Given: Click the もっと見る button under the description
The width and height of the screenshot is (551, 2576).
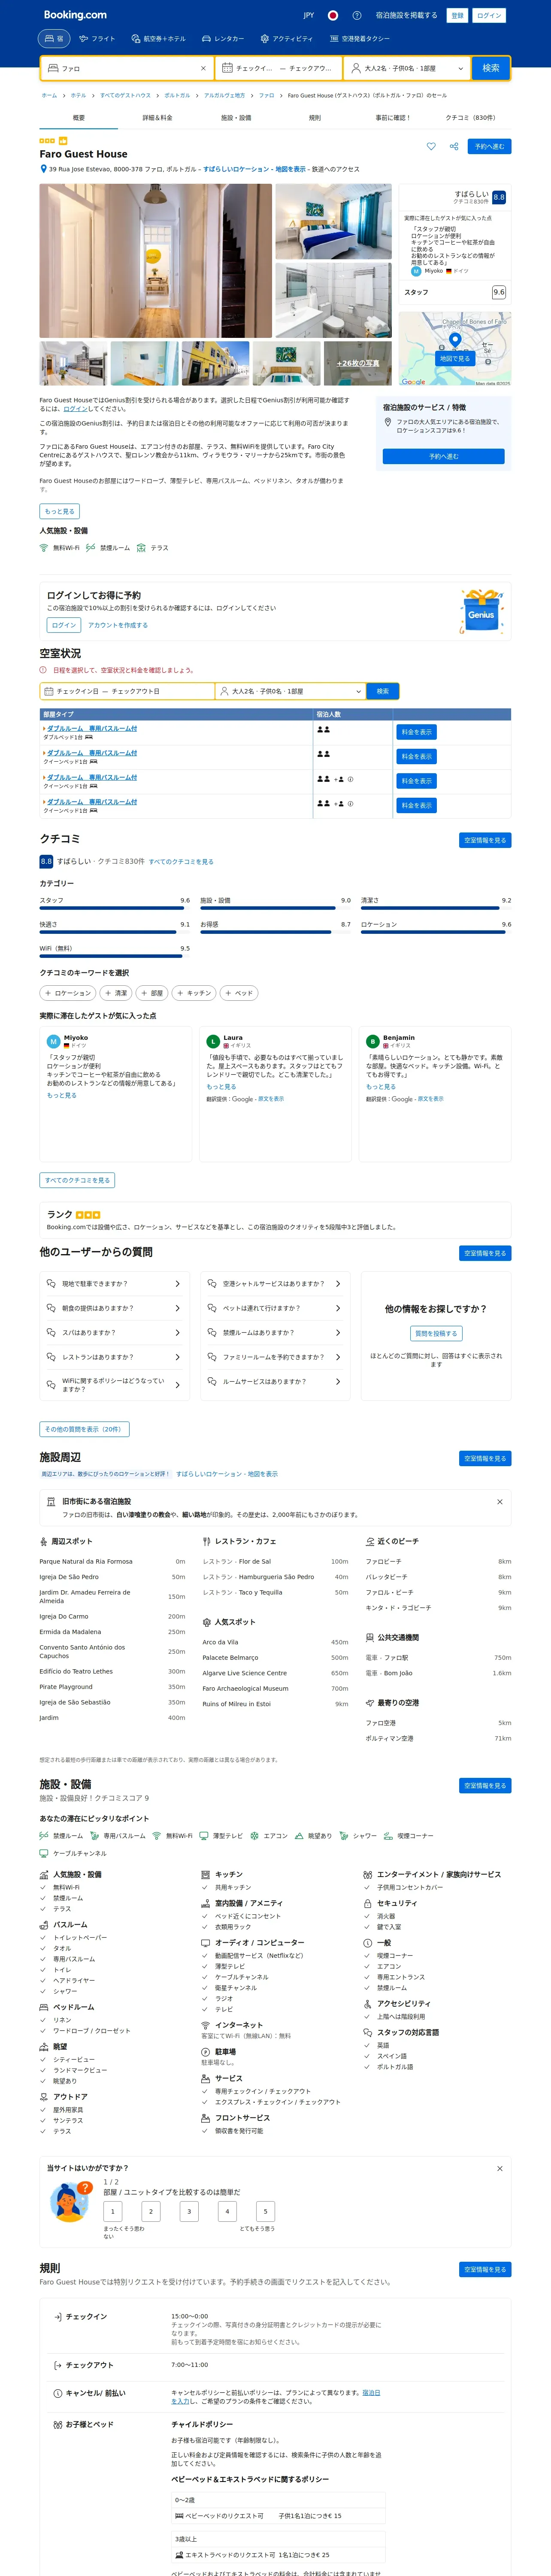Looking at the screenshot, I should tap(60, 511).
